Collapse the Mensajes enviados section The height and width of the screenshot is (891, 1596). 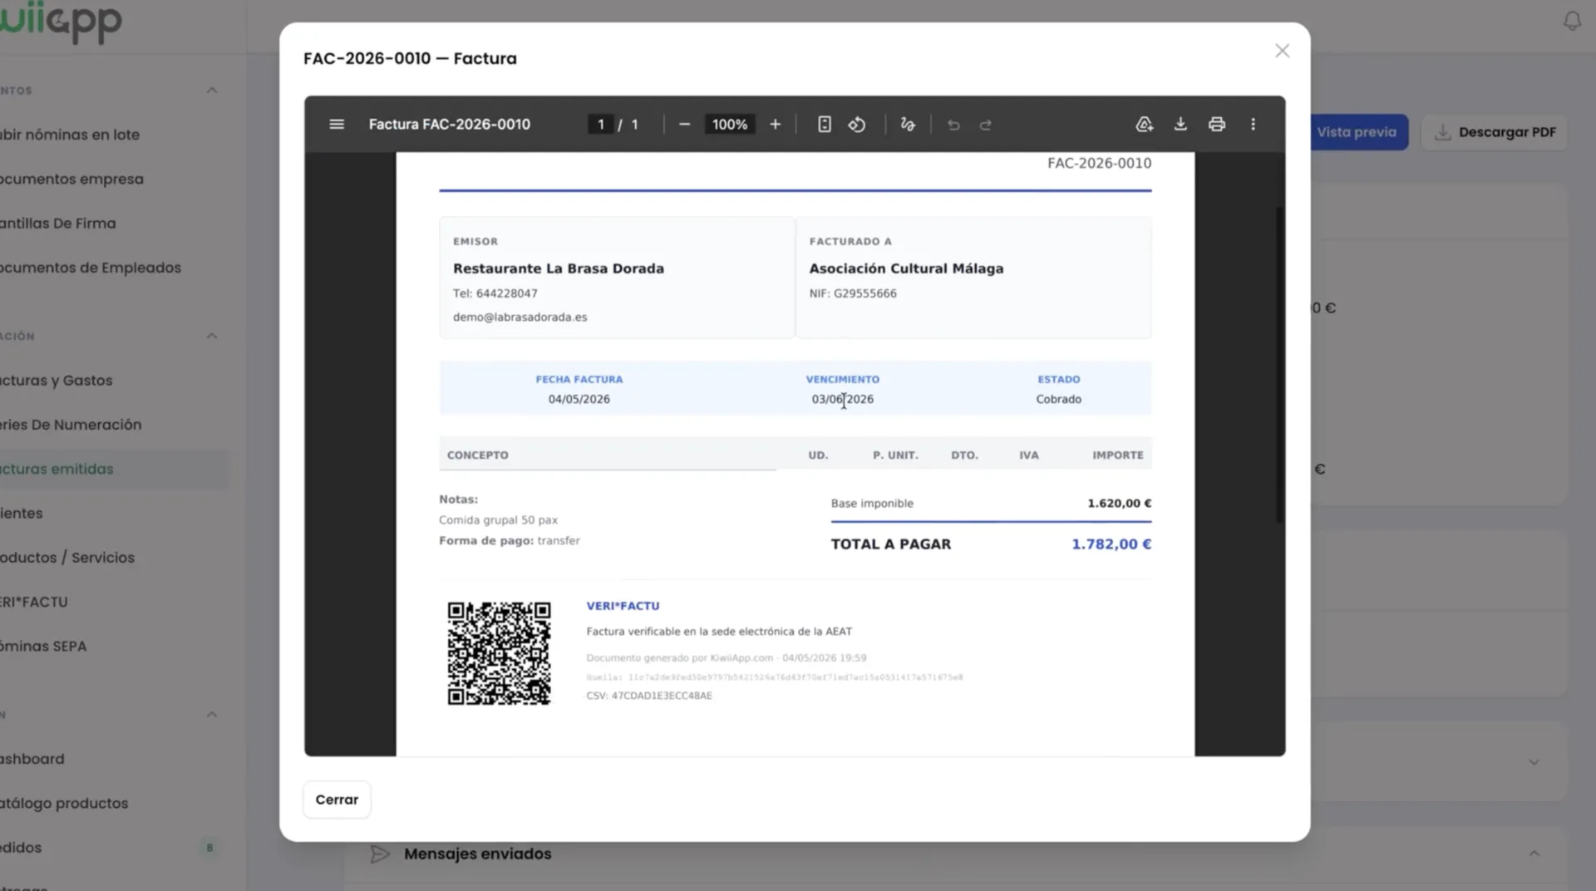(1534, 854)
